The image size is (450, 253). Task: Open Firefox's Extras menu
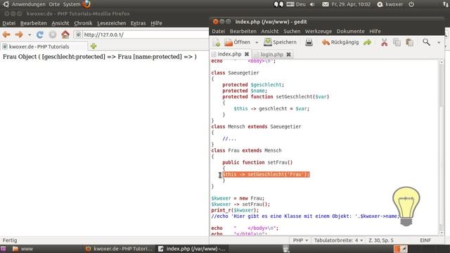pyautogui.click(x=138, y=23)
